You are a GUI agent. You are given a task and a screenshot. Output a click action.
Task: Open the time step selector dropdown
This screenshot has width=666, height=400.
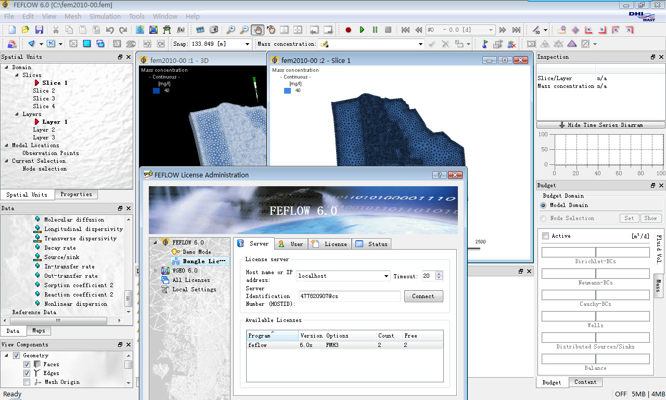click(491, 30)
